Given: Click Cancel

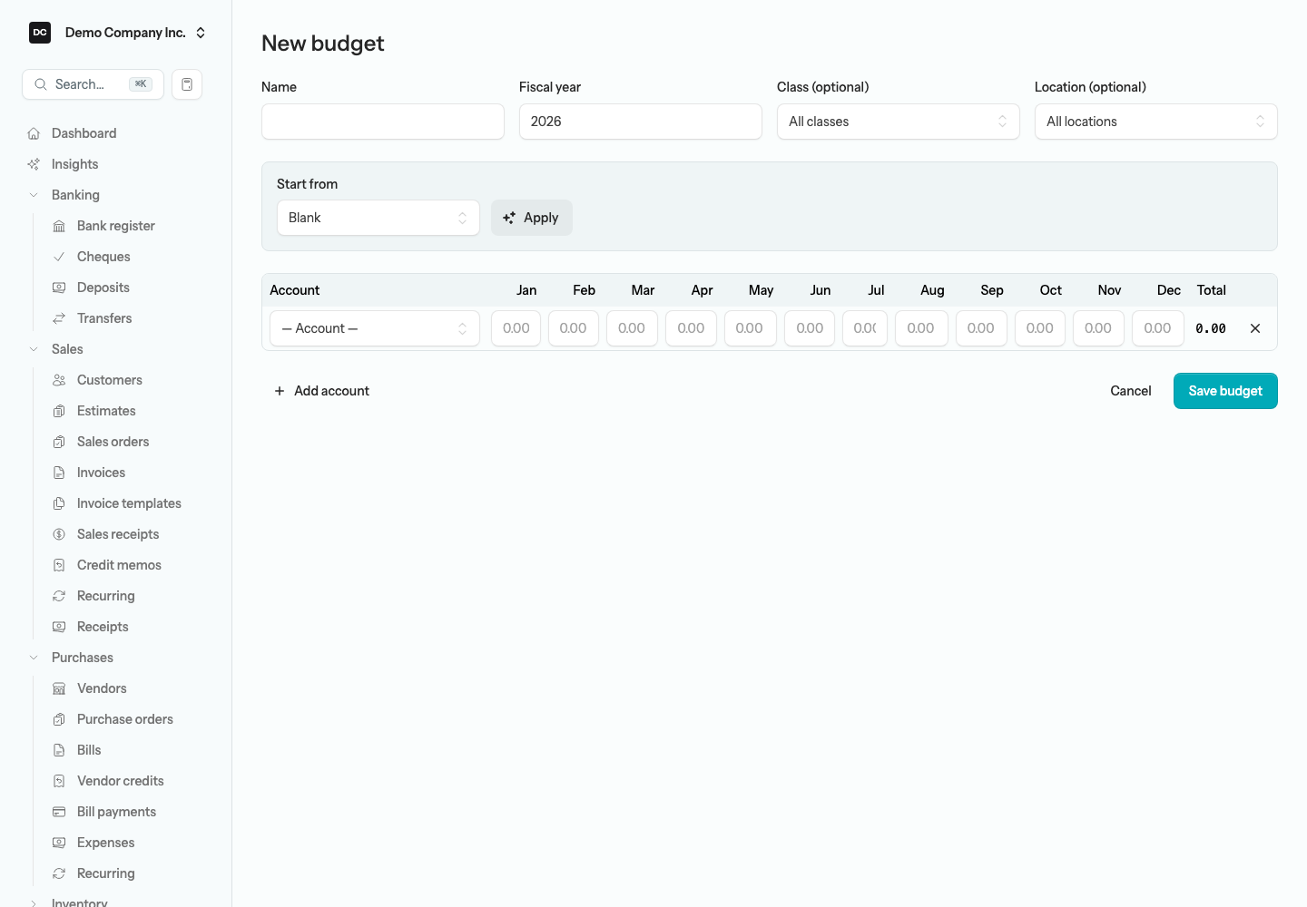Looking at the screenshot, I should [1131, 391].
